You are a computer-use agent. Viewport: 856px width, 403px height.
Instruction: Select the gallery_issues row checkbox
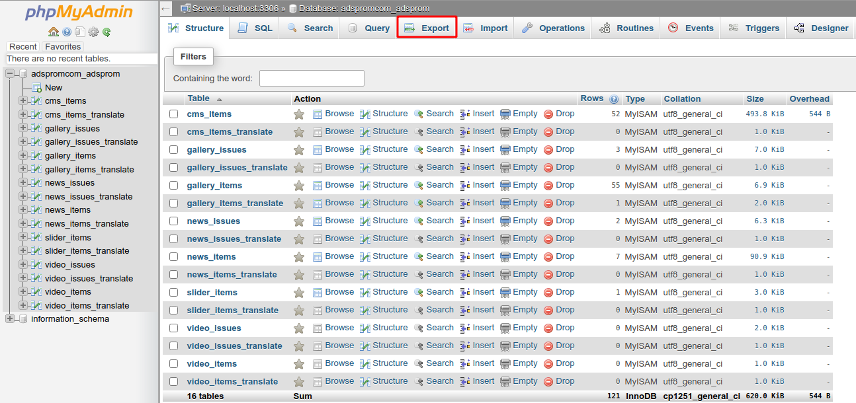(x=173, y=150)
